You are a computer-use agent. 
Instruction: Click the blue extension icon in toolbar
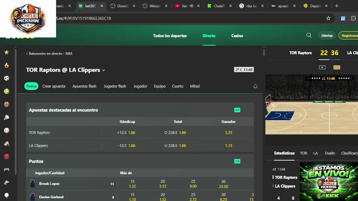click(x=343, y=18)
